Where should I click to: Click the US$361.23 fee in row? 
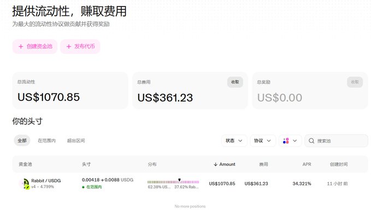coord(256,184)
